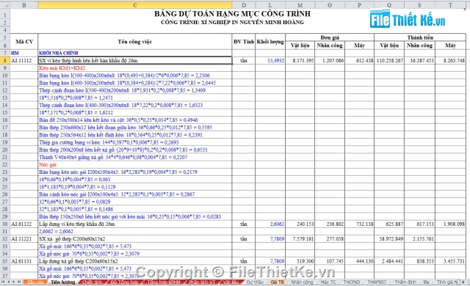Select column D header
The width and height of the screenshot is (470, 286).
[x=244, y=5]
